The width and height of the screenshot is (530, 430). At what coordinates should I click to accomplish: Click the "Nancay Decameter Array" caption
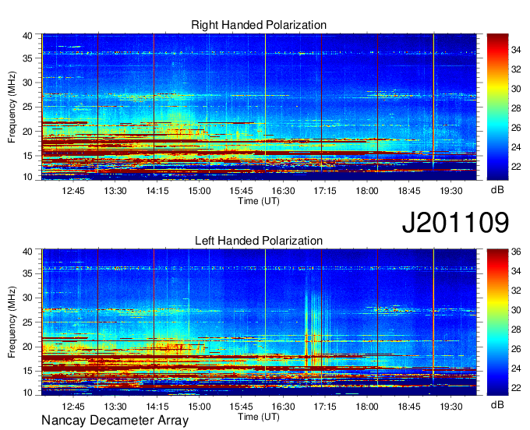click(115, 420)
